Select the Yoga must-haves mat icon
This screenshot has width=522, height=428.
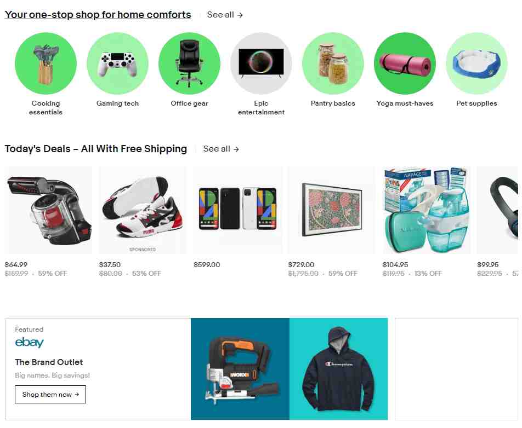click(x=405, y=63)
